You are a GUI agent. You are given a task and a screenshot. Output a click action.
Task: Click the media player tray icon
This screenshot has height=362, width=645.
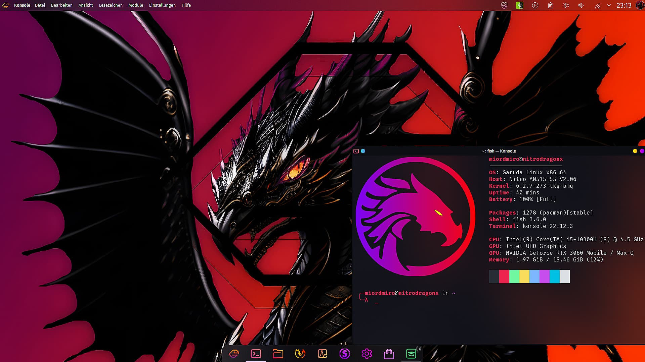pos(535,5)
